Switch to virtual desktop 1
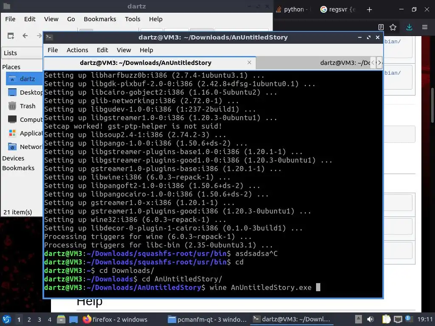 19,320
